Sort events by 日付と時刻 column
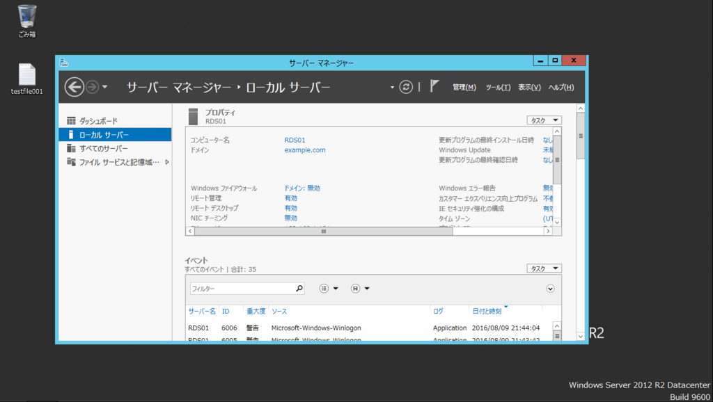The image size is (713, 402). pos(487,311)
